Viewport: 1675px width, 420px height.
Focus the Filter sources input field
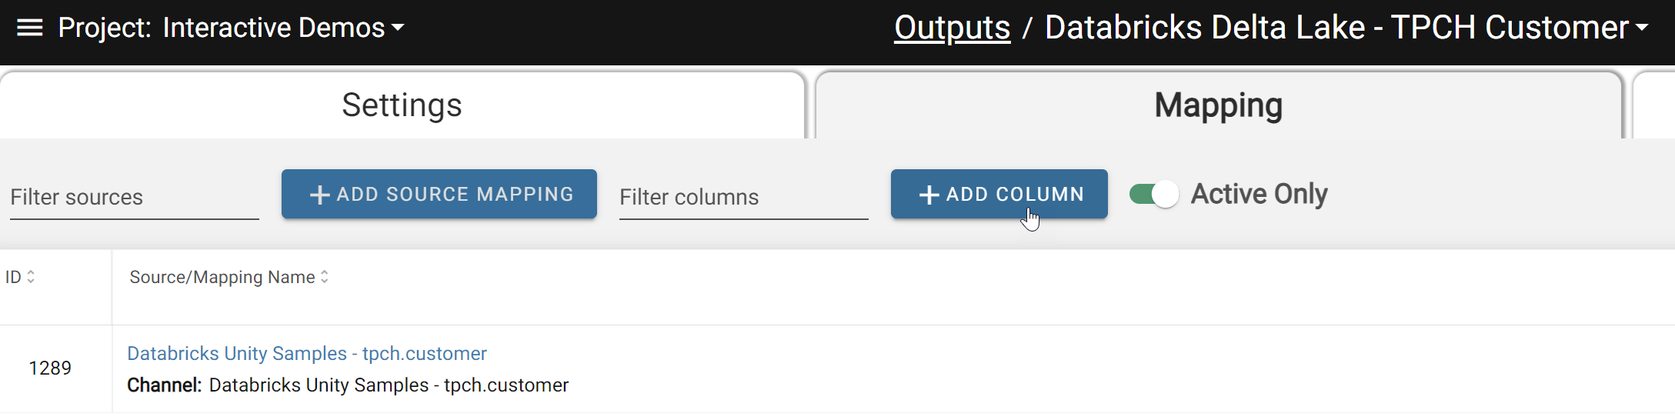coord(135,198)
